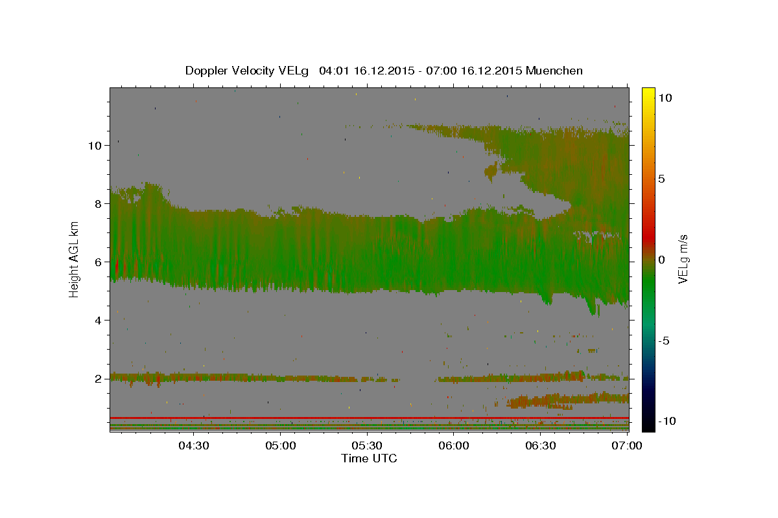Click the 07:00 time tick label
Screen dimensions: 778x518
pos(627,445)
